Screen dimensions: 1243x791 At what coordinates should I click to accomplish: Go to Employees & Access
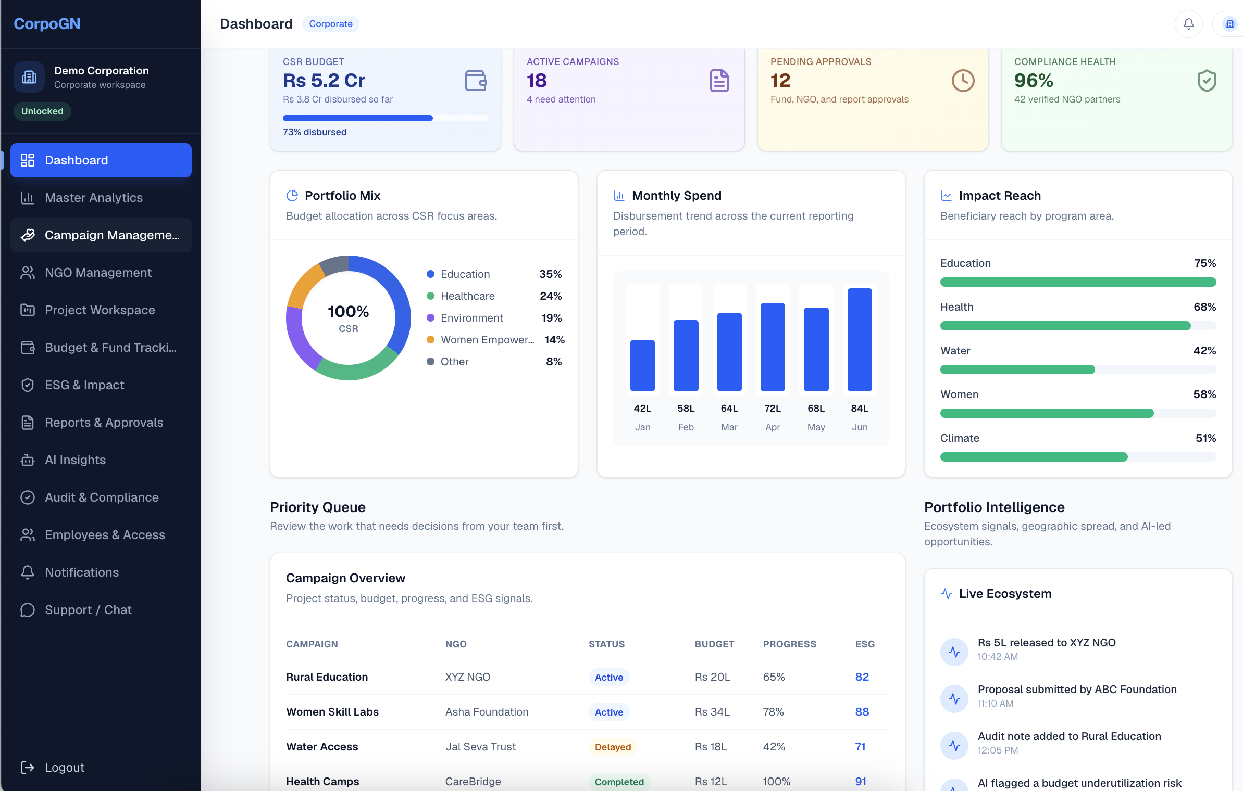click(x=101, y=535)
